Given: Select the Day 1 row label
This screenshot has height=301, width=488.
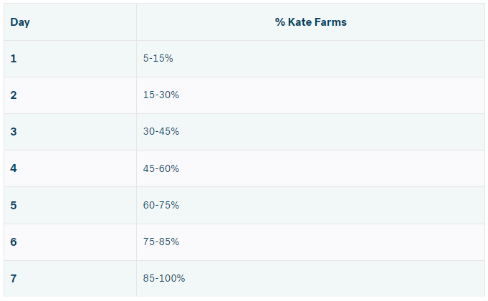Looking at the screenshot, I should [x=14, y=59].
